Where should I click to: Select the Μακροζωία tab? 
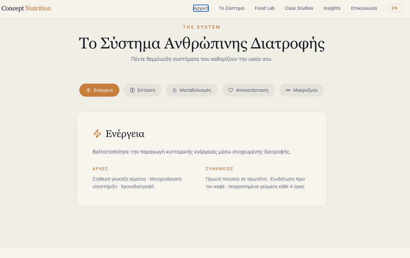click(301, 90)
